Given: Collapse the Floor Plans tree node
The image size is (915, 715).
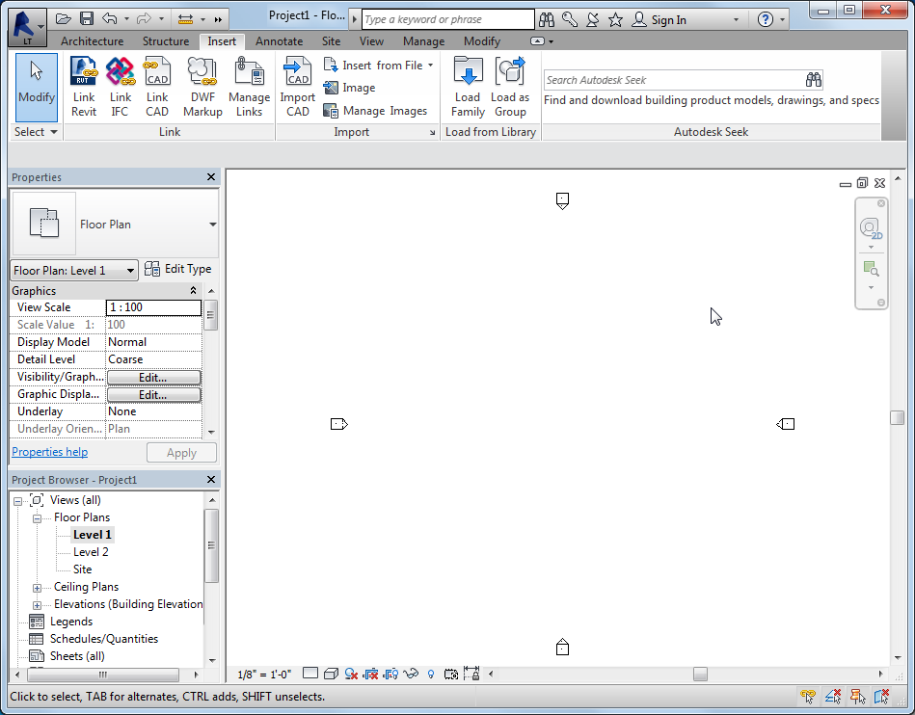Looking at the screenshot, I should [37, 518].
